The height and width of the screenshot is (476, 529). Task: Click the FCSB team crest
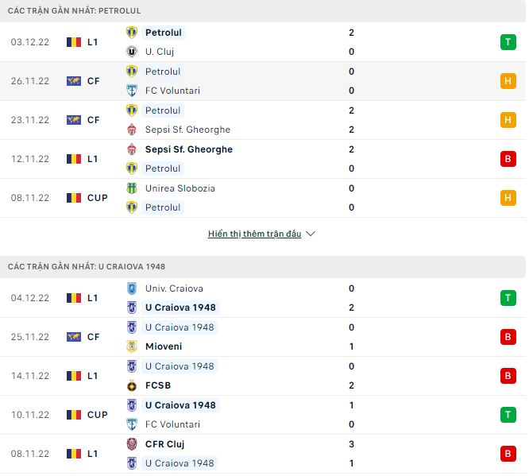[x=132, y=385]
